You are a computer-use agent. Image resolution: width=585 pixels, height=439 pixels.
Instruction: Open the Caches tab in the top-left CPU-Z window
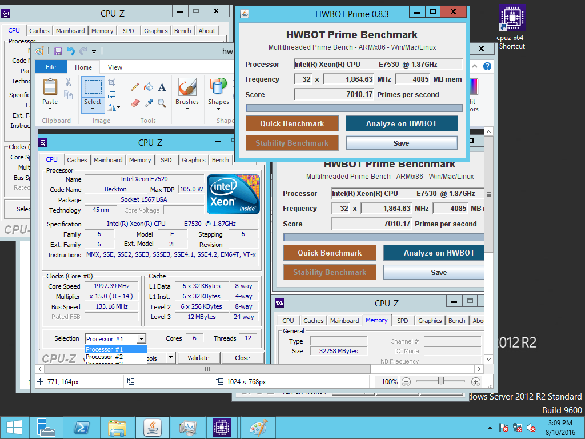pyautogui.click(x=39, y=31)
